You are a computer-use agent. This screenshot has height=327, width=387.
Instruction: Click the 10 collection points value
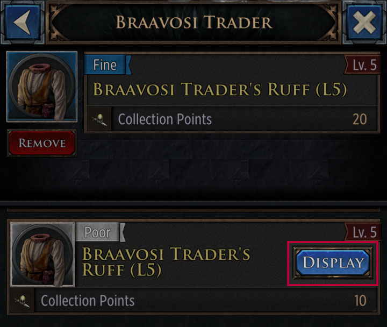[360, 300]
